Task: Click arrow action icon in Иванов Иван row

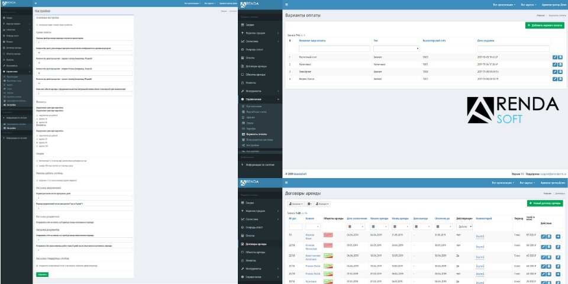Action: click(558, 237)
